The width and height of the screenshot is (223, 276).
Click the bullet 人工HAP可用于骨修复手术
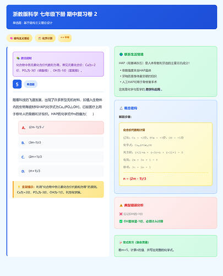139,82
